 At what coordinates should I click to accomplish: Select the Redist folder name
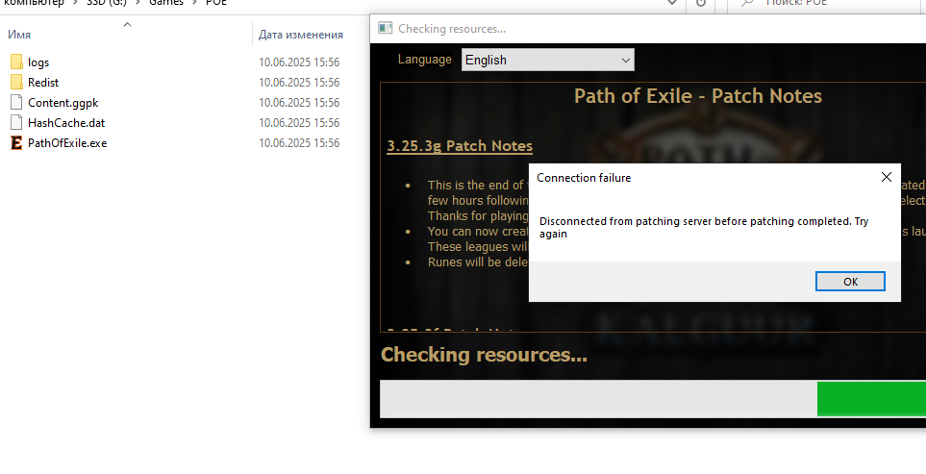coord(43,82)
